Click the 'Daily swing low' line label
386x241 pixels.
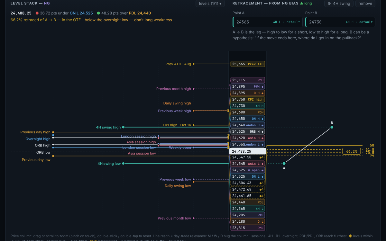[x=178, y=186]
